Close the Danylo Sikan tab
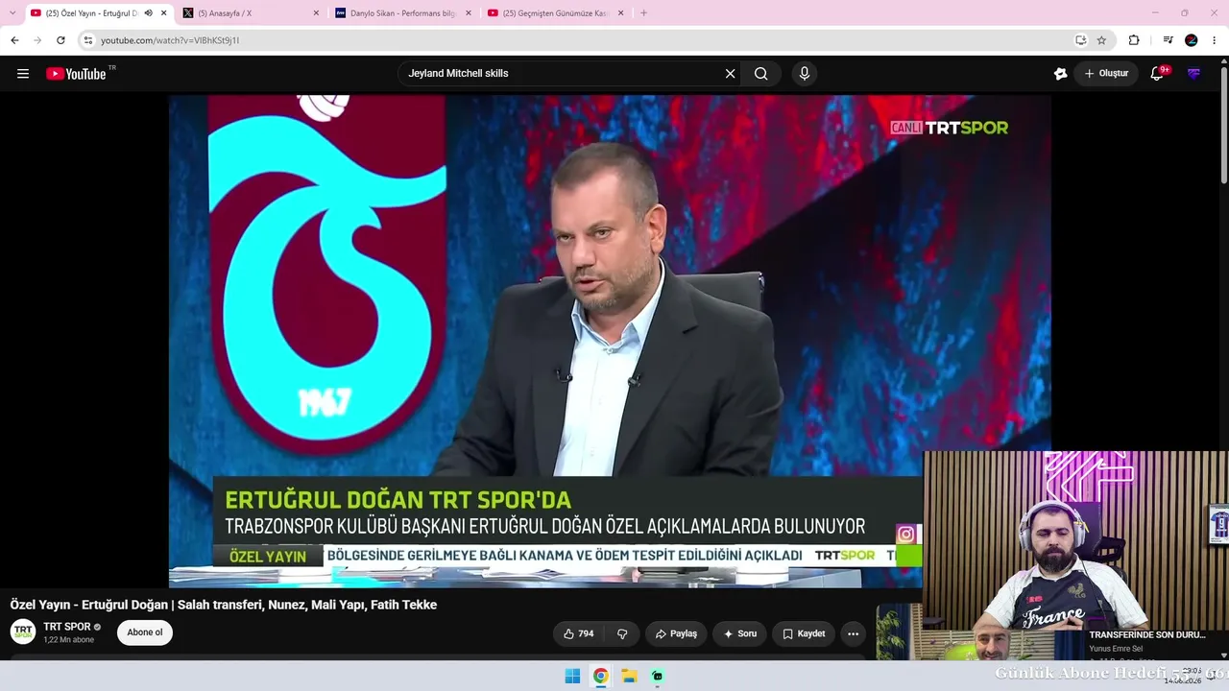This screenshot has height=691, width=1229. (x=469, y=13)
